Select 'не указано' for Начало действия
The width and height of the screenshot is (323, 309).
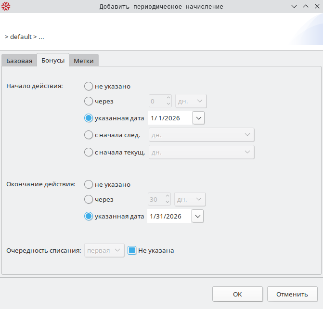(x=89, y=86)
